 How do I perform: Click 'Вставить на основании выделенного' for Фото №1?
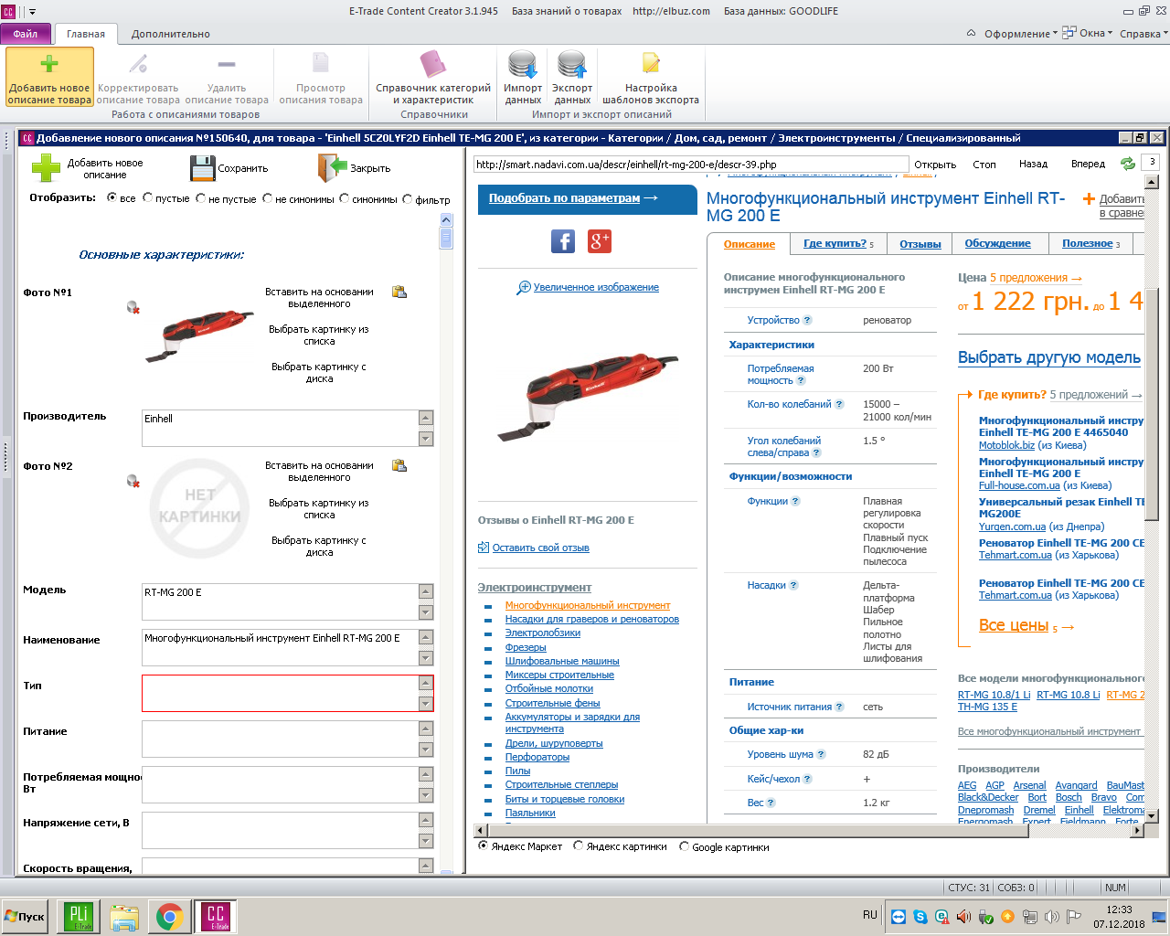[x=319, y=298]
